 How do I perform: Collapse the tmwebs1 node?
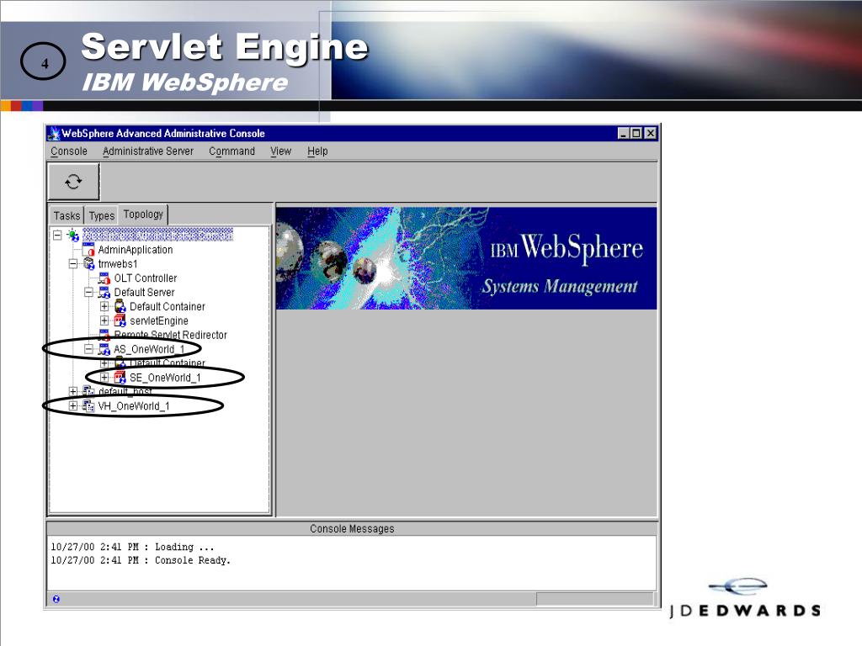click(x=72, y=263)
